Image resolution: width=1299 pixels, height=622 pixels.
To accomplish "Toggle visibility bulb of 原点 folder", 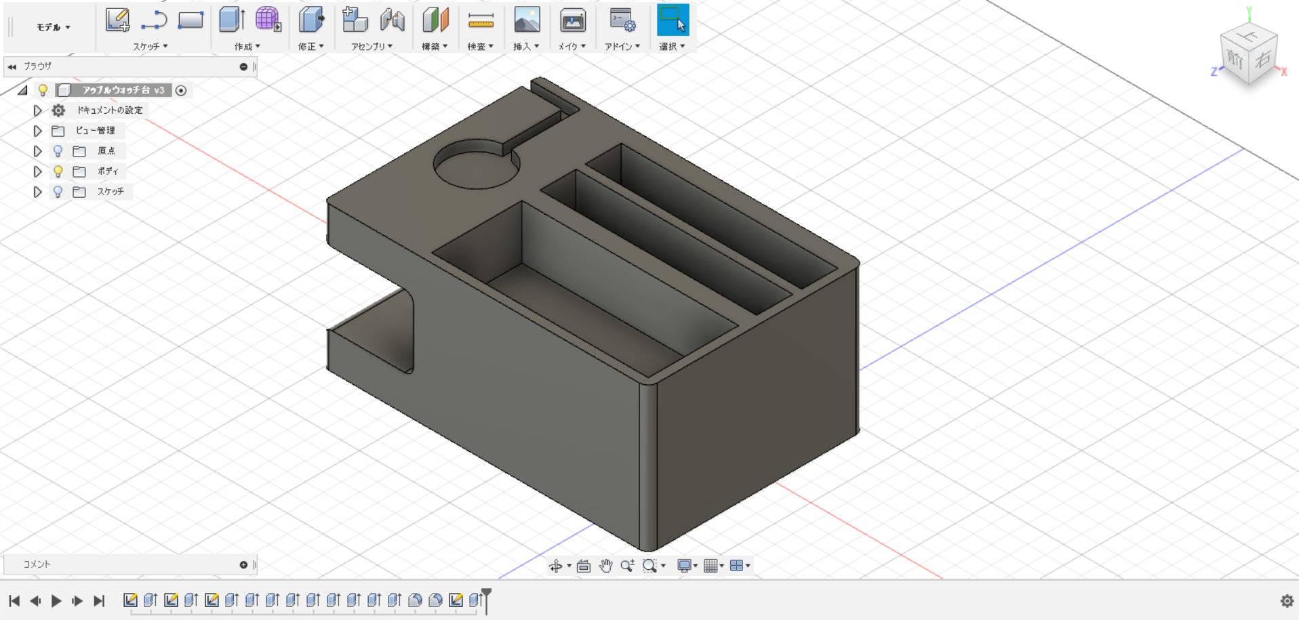I will (58, 151).
